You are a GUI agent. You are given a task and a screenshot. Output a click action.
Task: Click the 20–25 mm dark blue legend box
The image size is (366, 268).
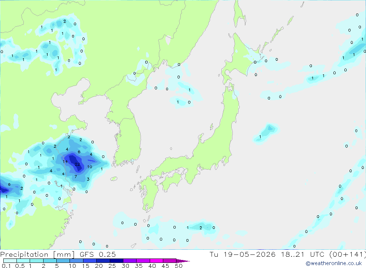pyautogui.click(x=103, y=261)
